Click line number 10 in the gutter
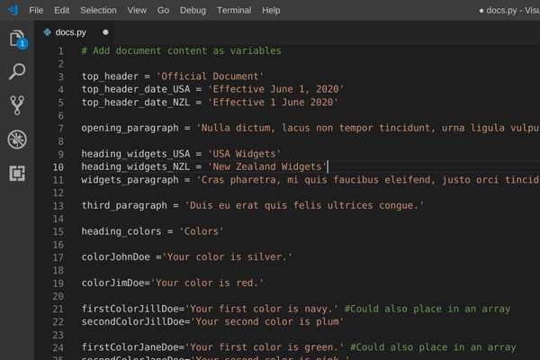The image size is (540, 360). 58,167
